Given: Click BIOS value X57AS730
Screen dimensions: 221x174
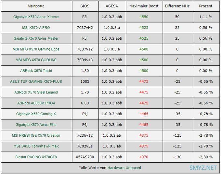Looking at the screenshot, I should [85, 157].
